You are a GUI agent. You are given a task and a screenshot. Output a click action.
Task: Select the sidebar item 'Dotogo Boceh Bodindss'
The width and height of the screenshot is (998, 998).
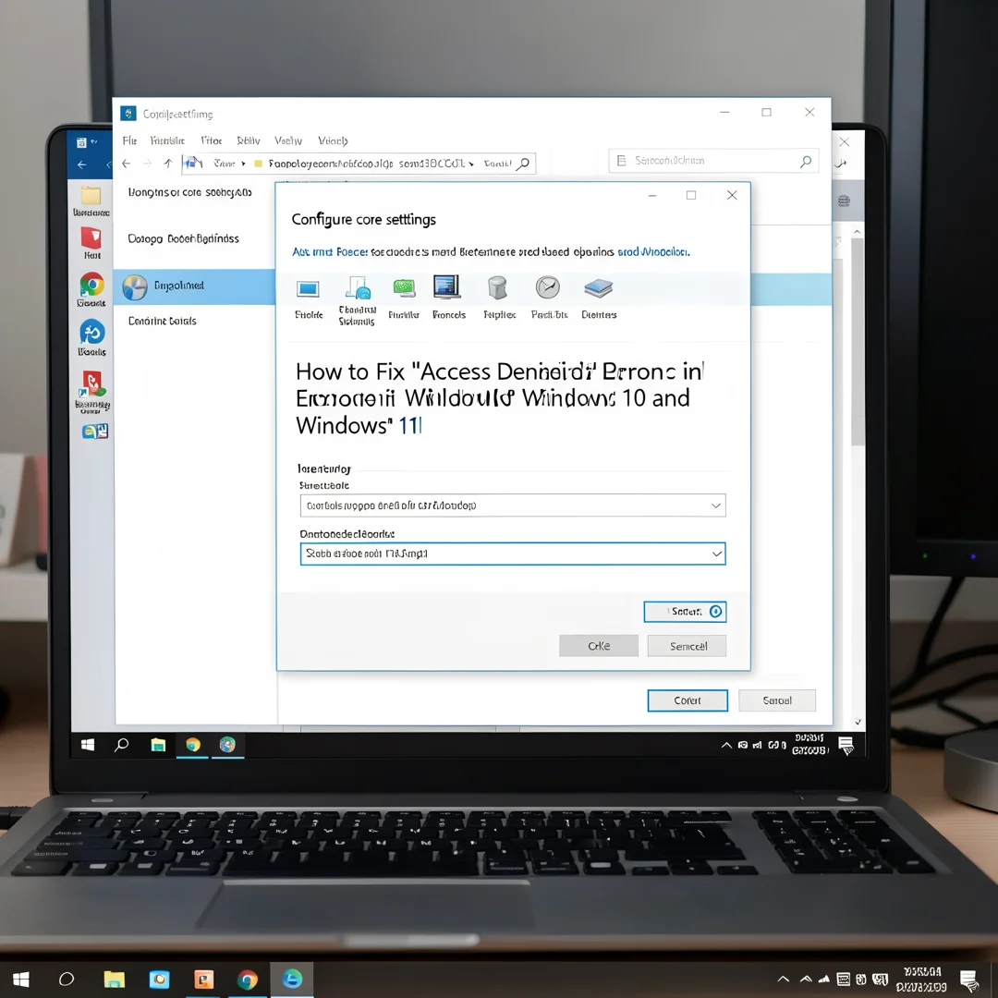point(183,238)
